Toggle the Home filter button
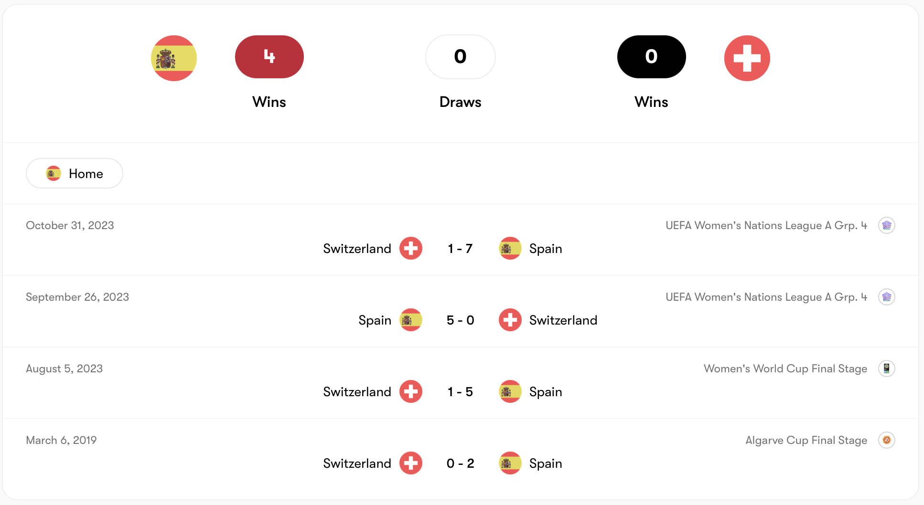The image size is (924, 505). click(75, 173)
